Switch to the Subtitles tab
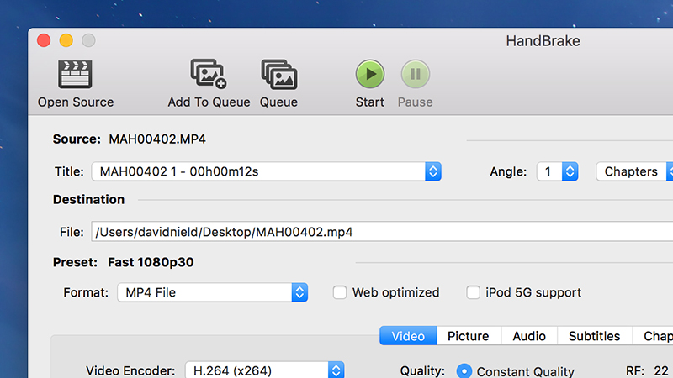The height and width of the screenshot is (378, 673). click(x=595, y=335)
